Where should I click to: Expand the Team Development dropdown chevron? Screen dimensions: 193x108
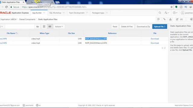point(87,13)
